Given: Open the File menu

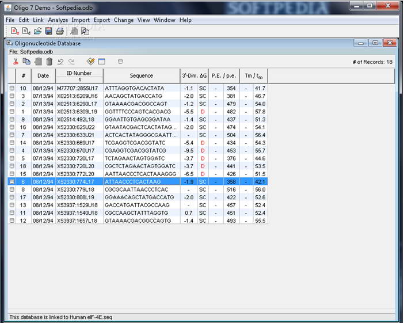Looking at the screenshot, I should click(x=10, y=20).
